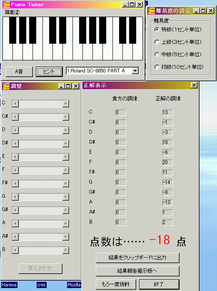The height and width of the screenshot is (291, 217).
Task: Click left arrow of G tuning slider
Action: point(15,197)
